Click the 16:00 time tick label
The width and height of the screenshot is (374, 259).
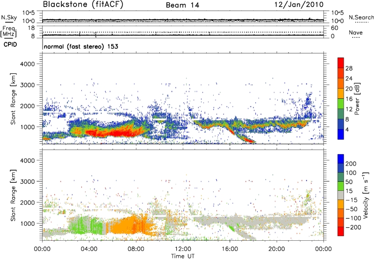230,249
